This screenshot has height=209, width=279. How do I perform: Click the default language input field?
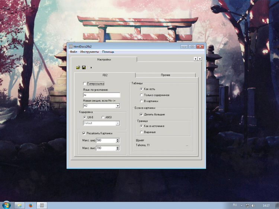[101, 95]
